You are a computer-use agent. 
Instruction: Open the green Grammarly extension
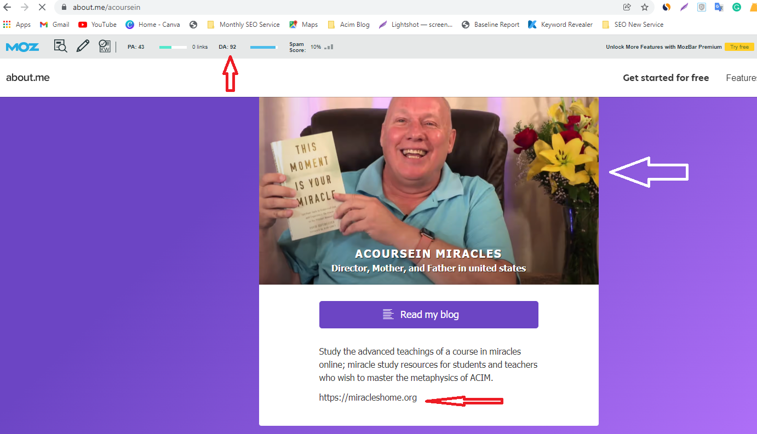point(737,8)
